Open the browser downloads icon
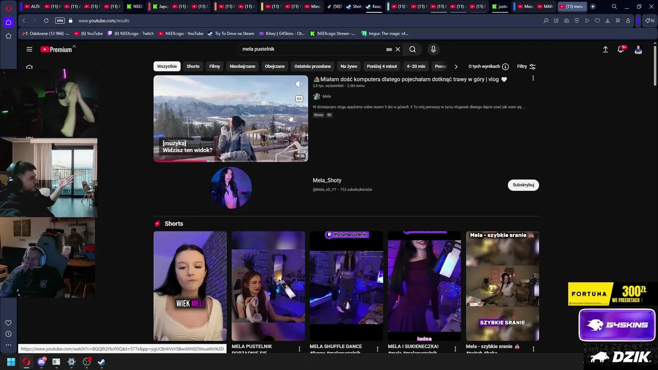 608,21
